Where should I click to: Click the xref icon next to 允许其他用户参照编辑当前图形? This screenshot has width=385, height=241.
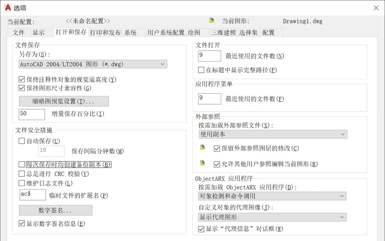(202, 164)
